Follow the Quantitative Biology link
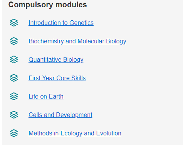The height and width of the screenshot is (145, 183). coord(56,60)
